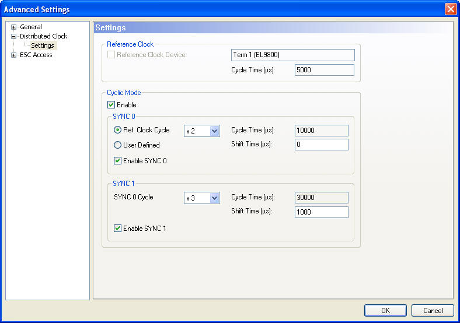Click the SYNC 0 Cycle label in SYNC 1
This screenshot has height=323, width=460.
click(x=134, y=197)
